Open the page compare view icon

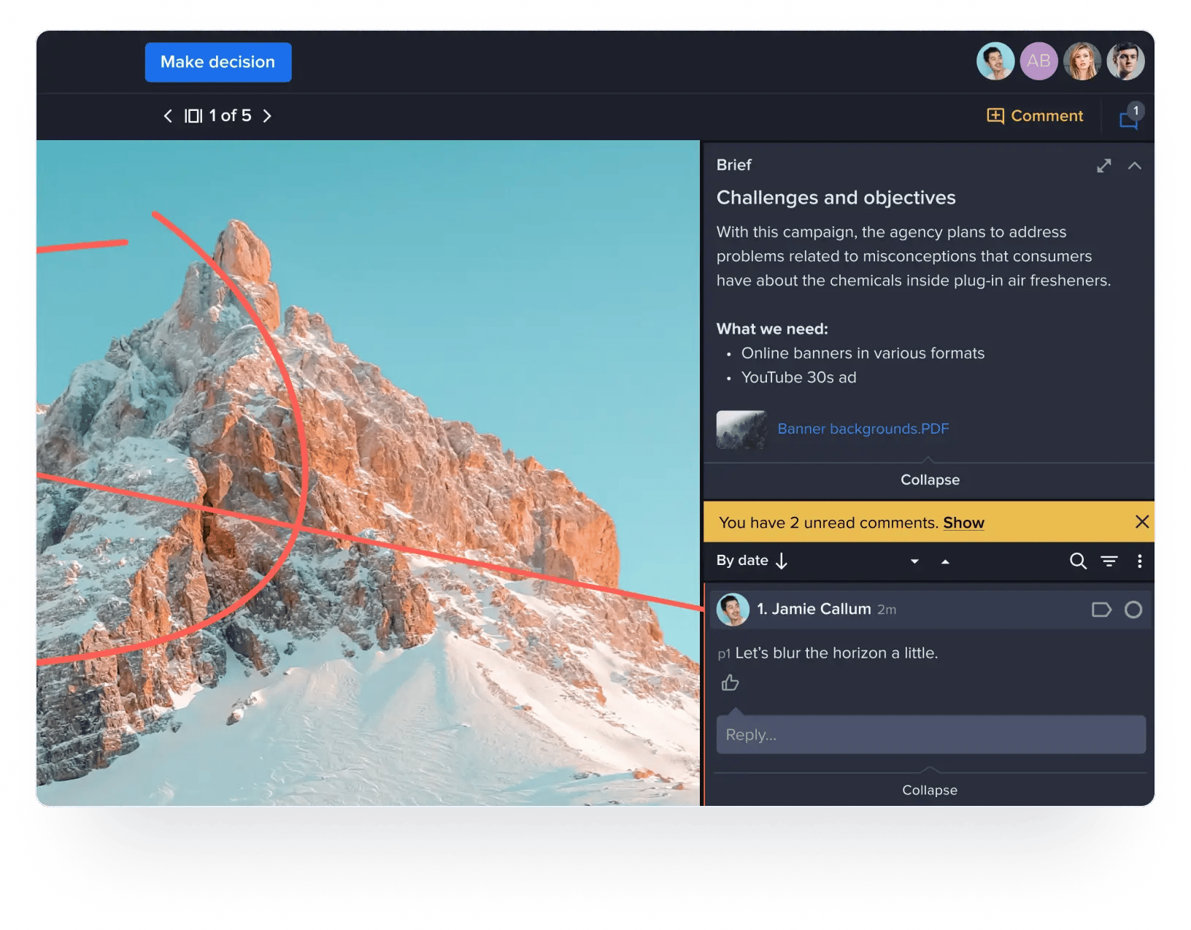tap(193, 116)
